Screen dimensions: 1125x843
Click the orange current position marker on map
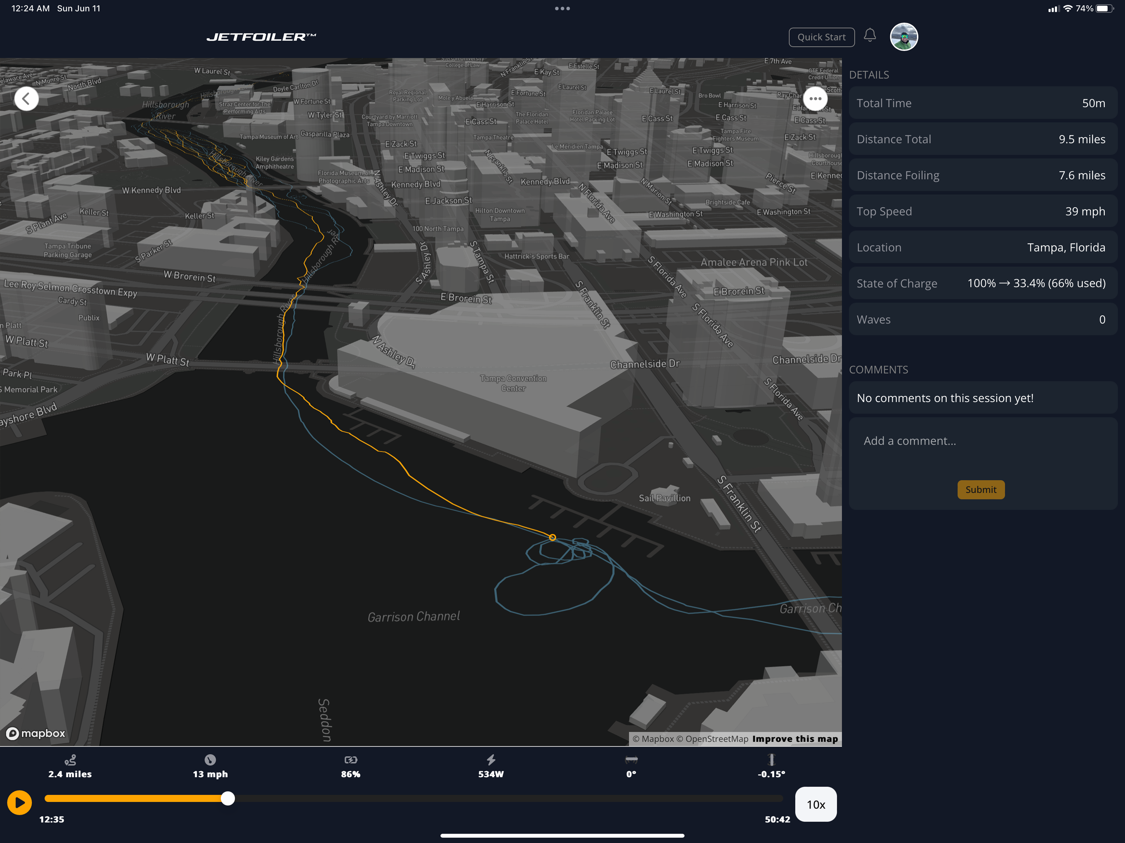(552, 537)
